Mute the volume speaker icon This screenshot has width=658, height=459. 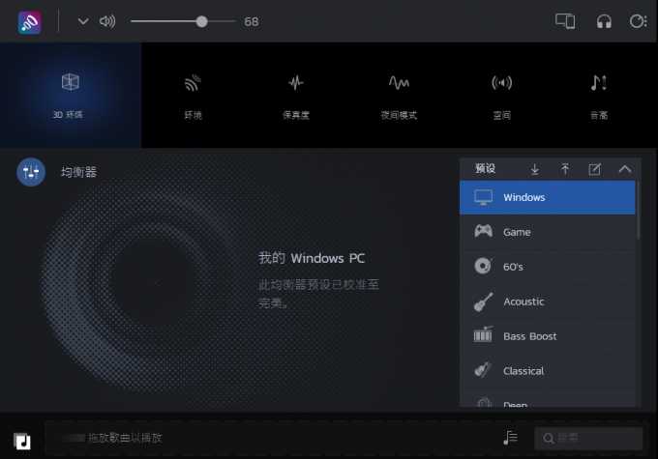tap(107, 21)
